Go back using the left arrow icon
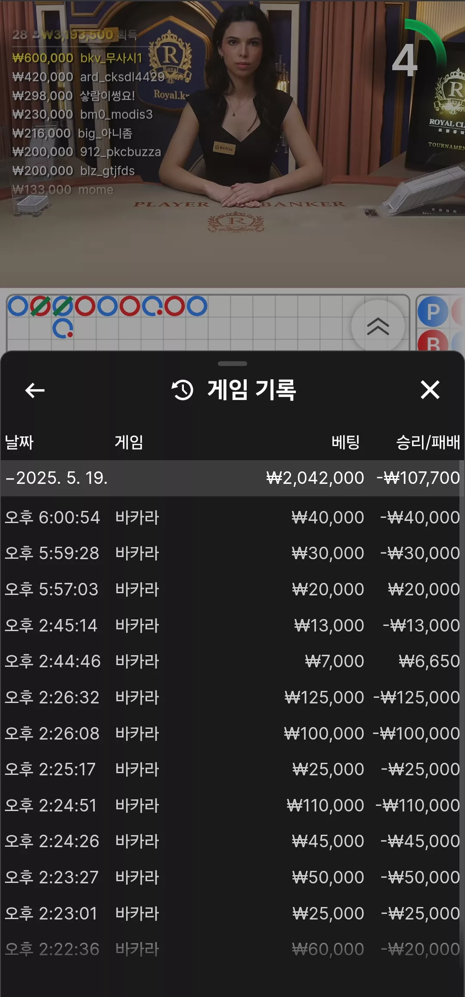 coord(35,390)
